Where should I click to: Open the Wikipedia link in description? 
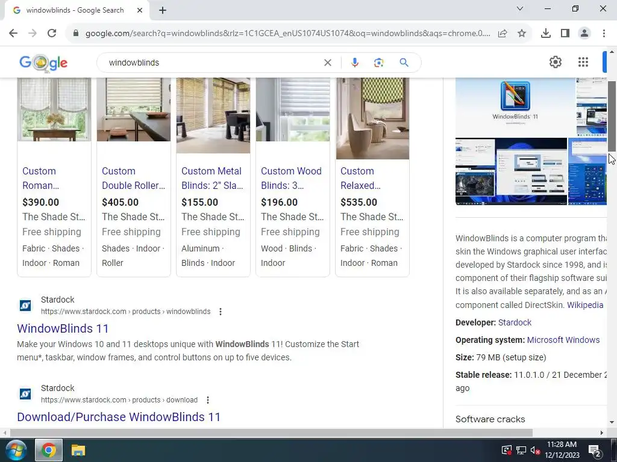[x=584, y=305]
